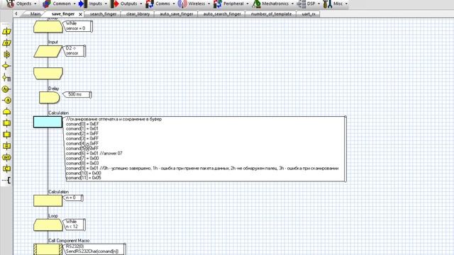Select the Loop block 'While n < 12'
454x255 pixels.
[x=48, y=225]
